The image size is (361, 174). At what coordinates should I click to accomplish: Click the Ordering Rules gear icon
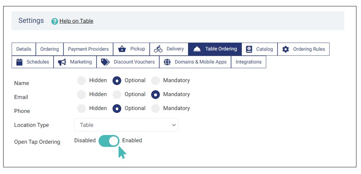pyautogui.click(x=285, y=49)
